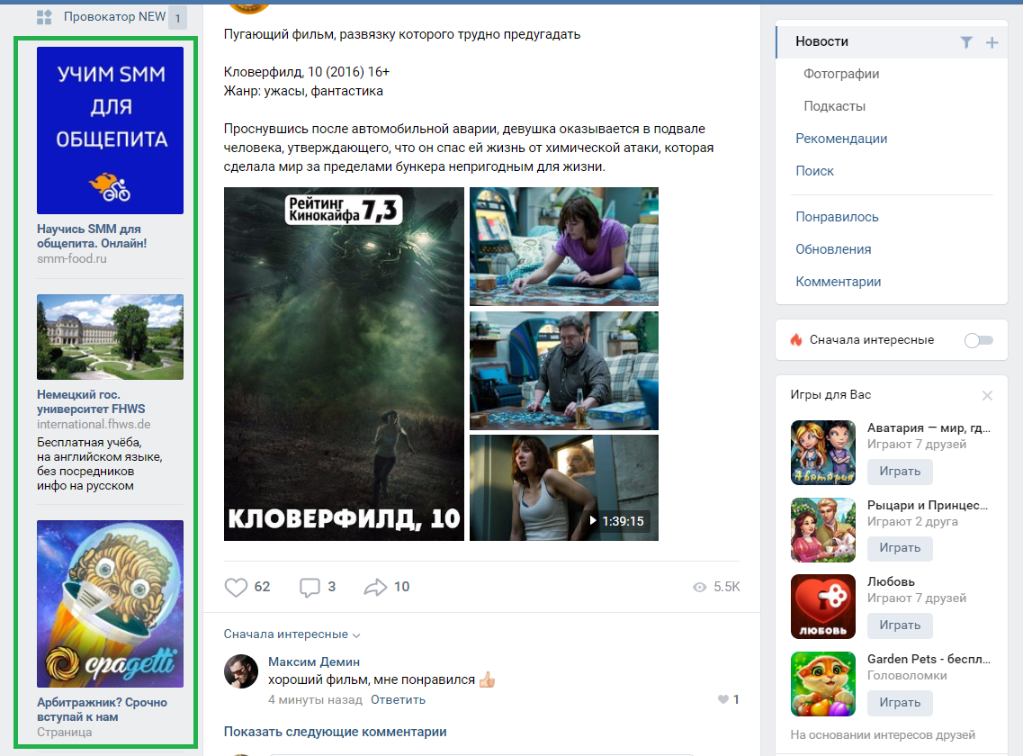Screen dimensions: 1023x756
Task: Play the 1:39:15 video thumbnail
Action: [564, 488]
